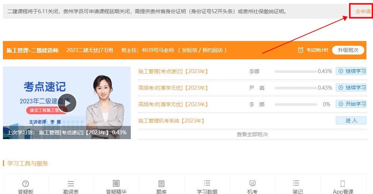Click the 升级班次 button
Image resolution: width=373 pixels, height=194 pixels.
348,50
